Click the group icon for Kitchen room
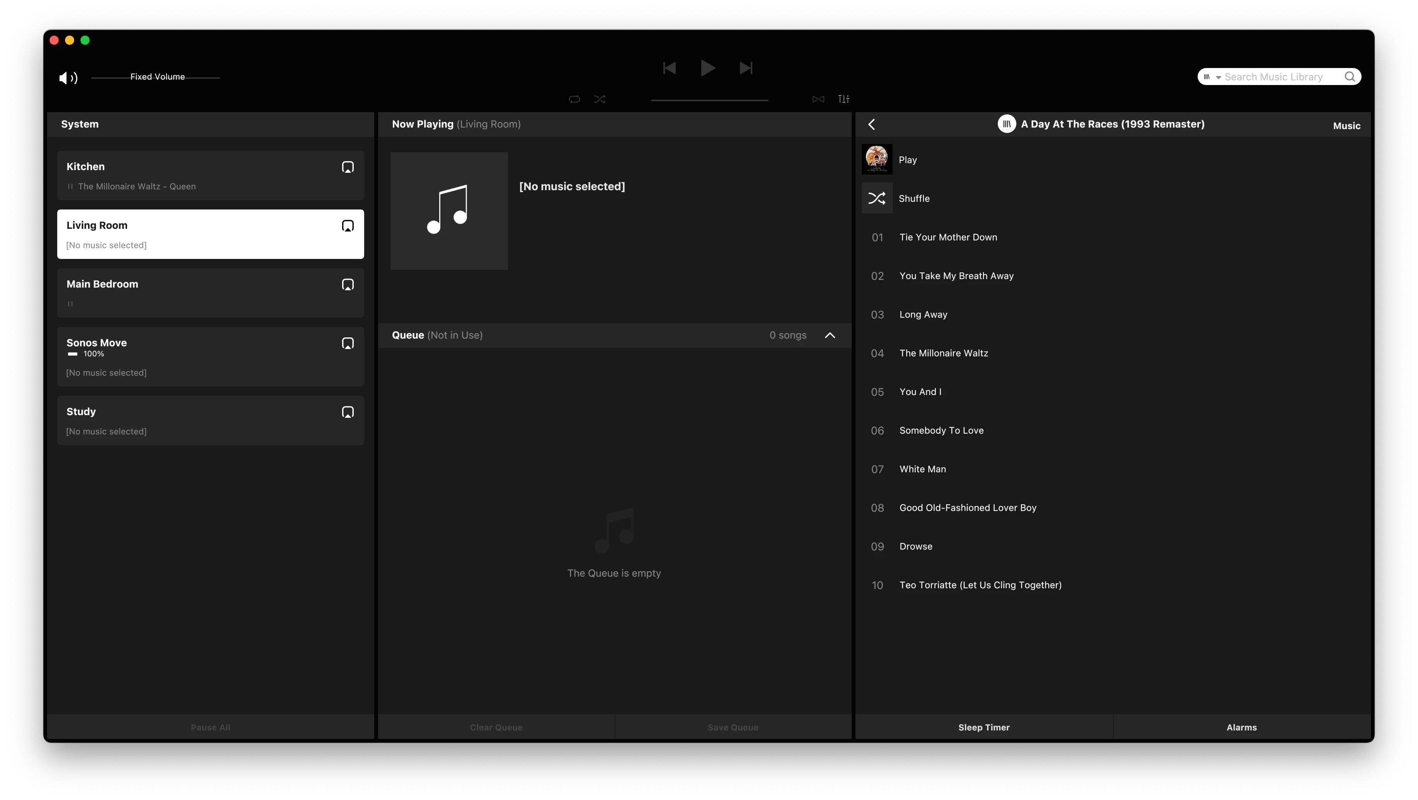Screen dimensions: 1418x800 coord(347,167)
